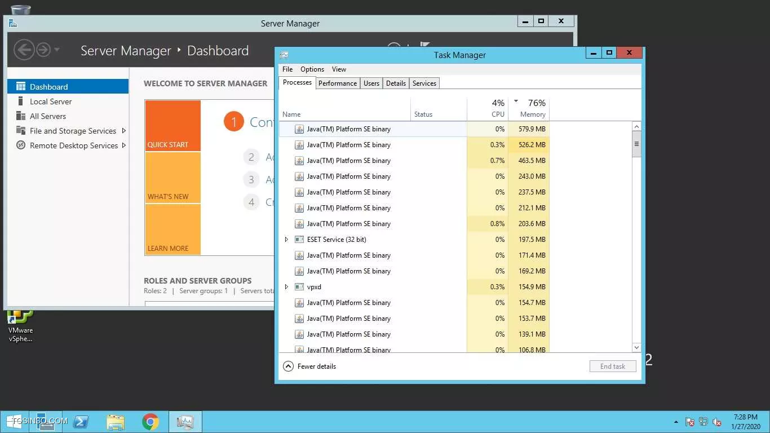Open the VMware vSphere desktop shortcut
The height and width of the screenshot is (433, 770).
click(20, 325)
